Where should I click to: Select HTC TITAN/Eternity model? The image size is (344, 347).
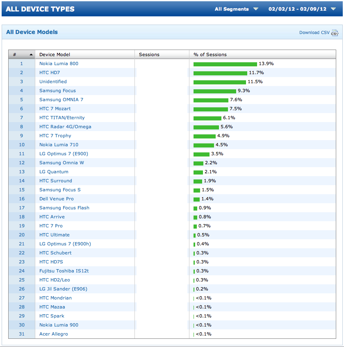coord(62,118)
